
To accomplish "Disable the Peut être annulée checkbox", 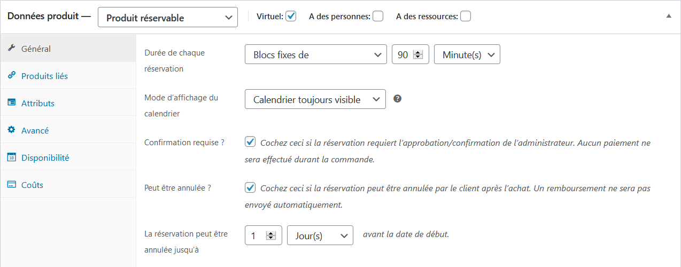I will click(x=250, y=188).
